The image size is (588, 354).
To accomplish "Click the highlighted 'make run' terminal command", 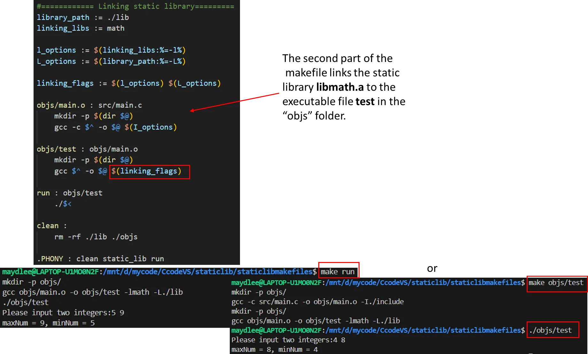I will click(x=337, y=272).
